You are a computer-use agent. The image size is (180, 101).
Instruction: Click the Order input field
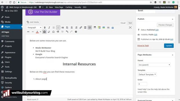142,84
